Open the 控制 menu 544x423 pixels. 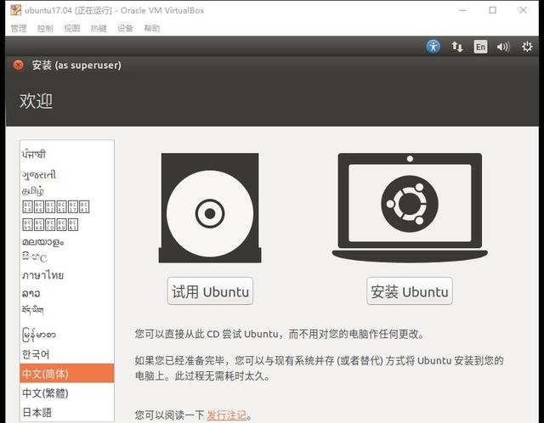click(45, 28)
